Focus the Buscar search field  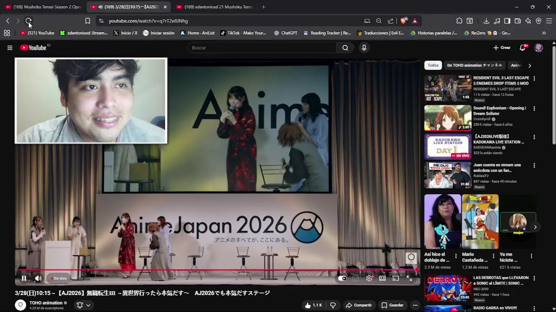pyautogui.click(x=262, y=48)
